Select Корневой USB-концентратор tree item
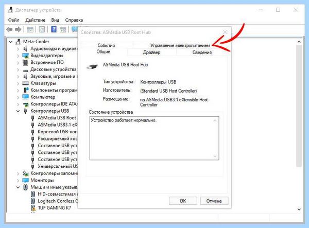The image size is (309, 228). [x=58, y=132]
